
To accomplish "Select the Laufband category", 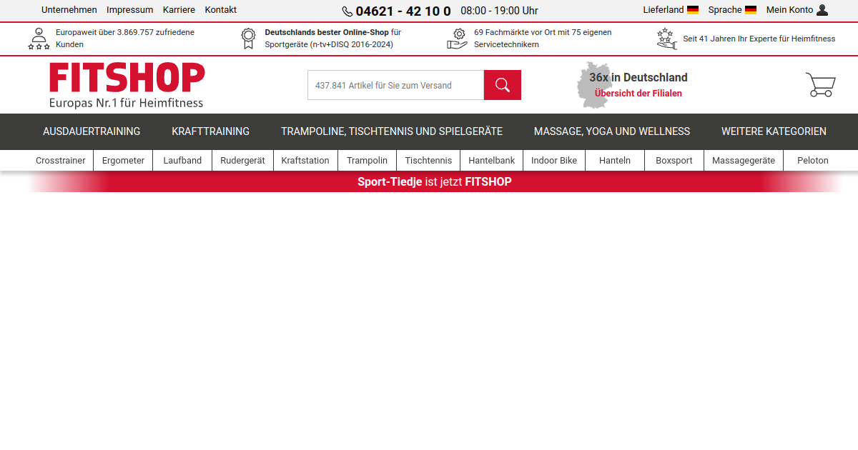I will click(x=182, y=161).
